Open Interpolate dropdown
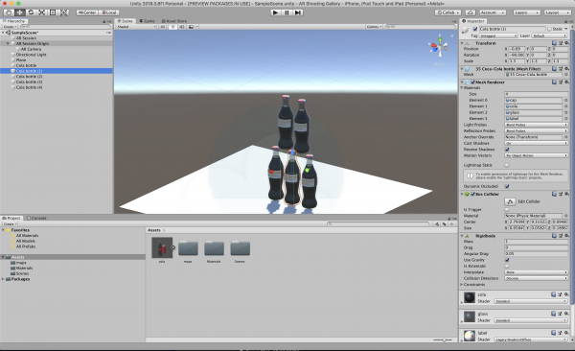Viewport: 575px width, 351px height. [536, 272]
